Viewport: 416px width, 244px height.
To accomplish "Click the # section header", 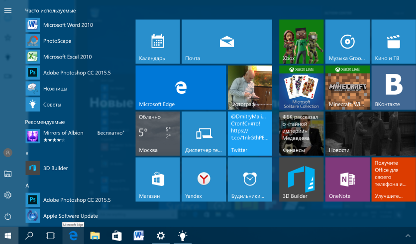I will click(x=27, y=154).
